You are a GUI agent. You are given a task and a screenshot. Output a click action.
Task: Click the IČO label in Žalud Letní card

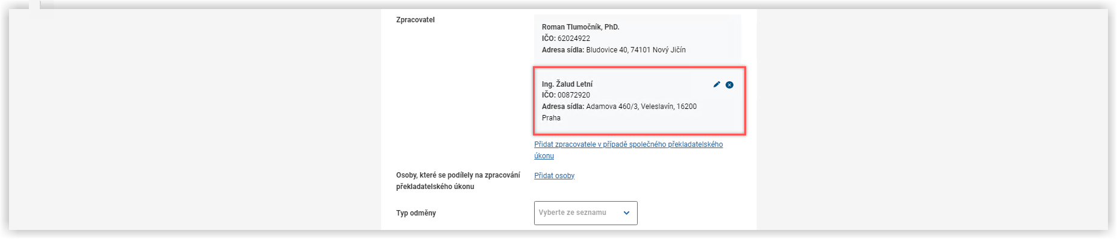click(549, 95)
